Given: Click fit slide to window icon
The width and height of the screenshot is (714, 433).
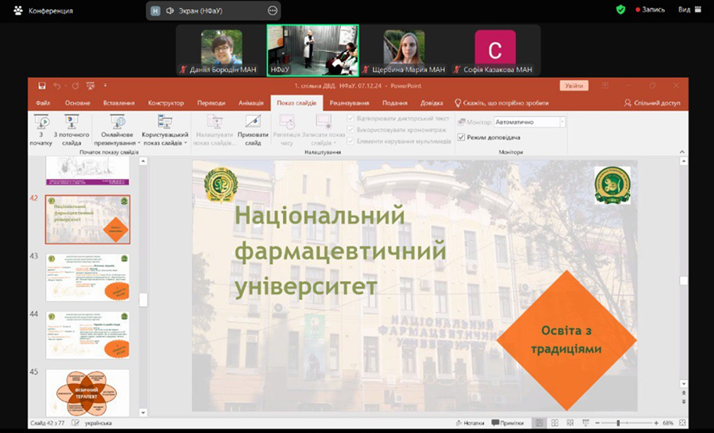Looking at the screenshot, I should [x=682, y=423].
